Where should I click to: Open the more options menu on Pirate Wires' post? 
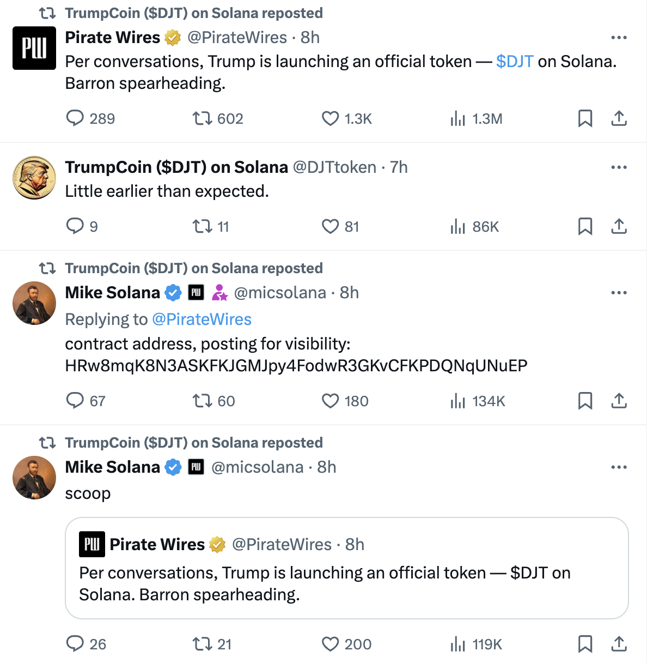coord(619,37)
